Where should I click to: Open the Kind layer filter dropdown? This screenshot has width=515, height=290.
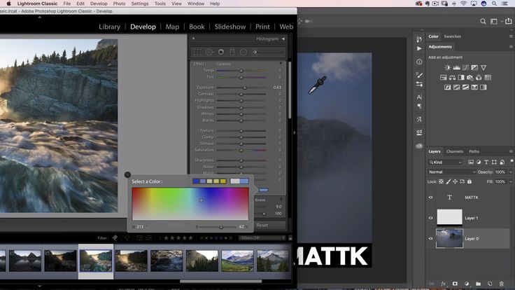pyautogui.click(x=445, y=162)
